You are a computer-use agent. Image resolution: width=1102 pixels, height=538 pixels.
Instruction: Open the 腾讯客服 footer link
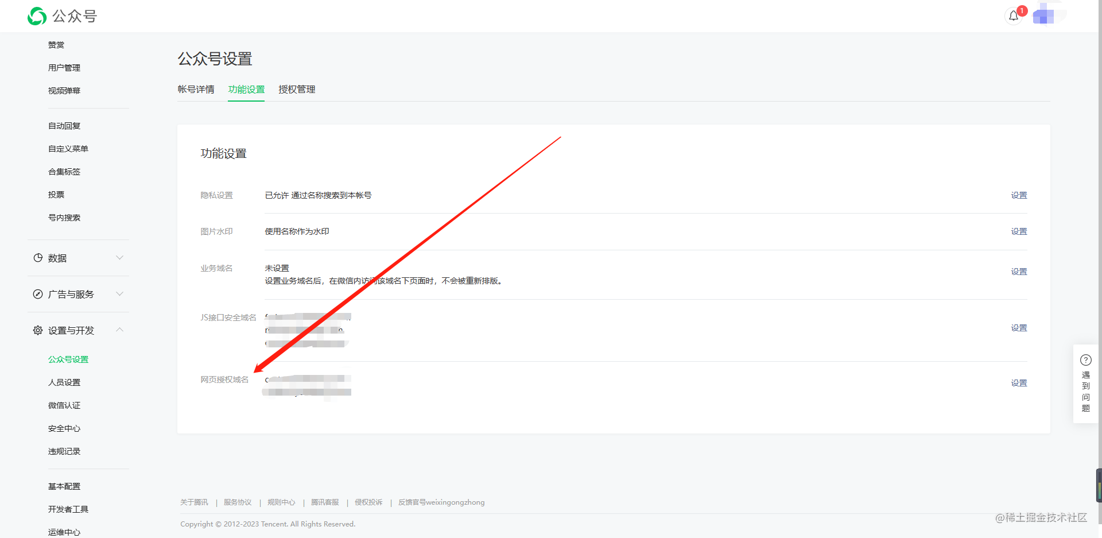(325, 502)
